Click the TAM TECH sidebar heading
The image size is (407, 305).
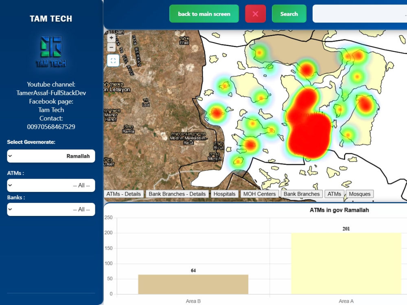coord(51,19)
